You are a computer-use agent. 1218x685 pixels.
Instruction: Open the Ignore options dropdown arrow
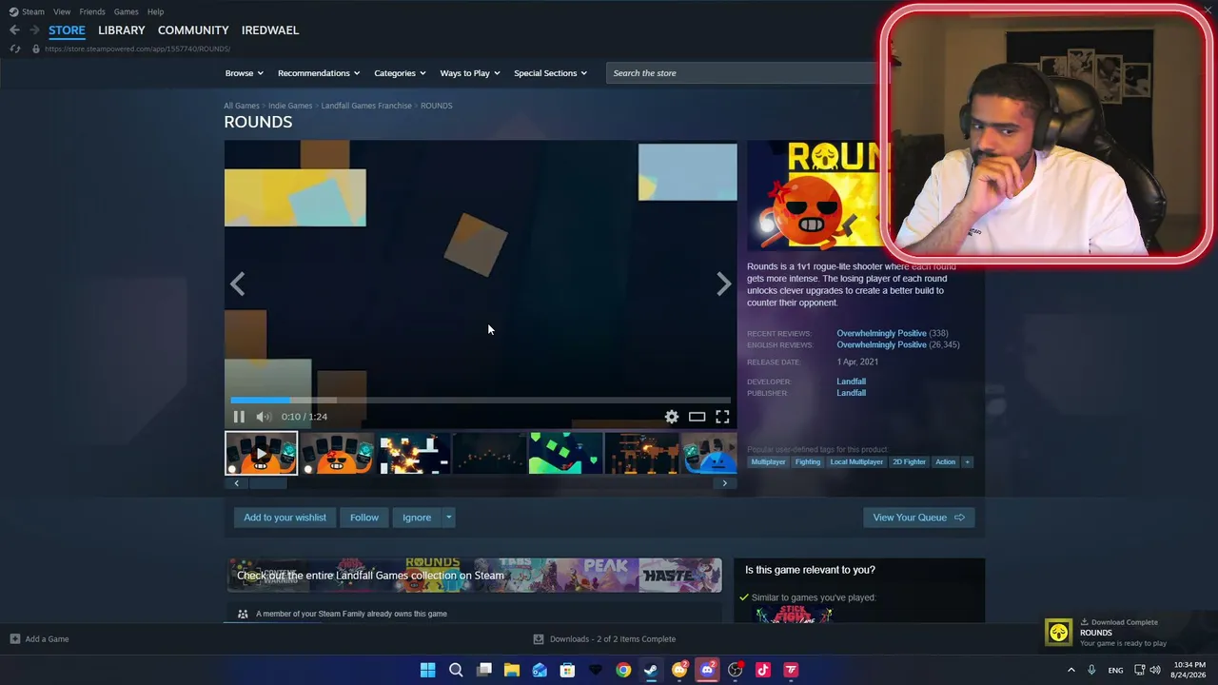(449, 518)
